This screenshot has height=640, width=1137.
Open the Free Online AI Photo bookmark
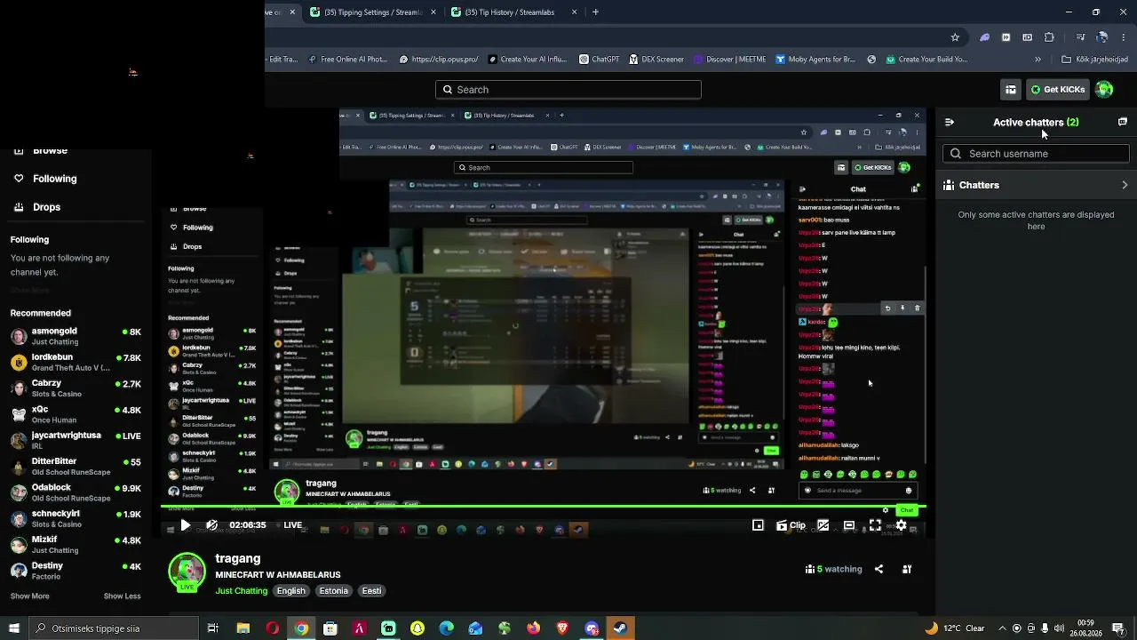click(346, 60)
